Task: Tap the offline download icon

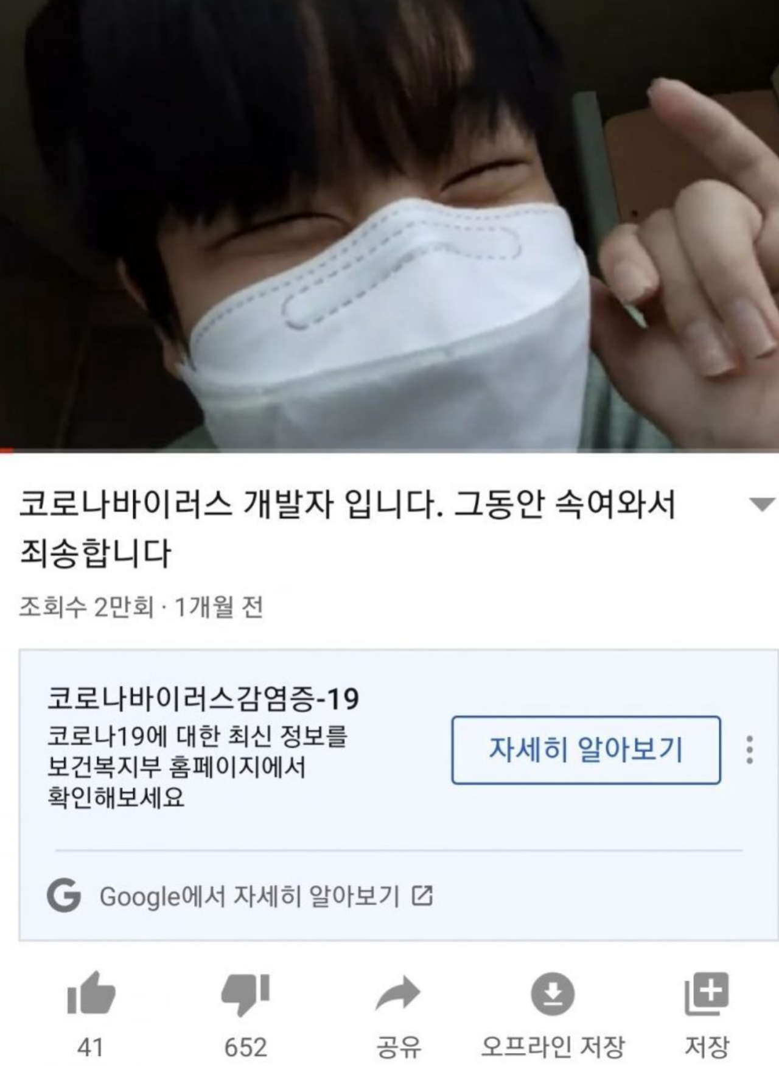Action: click(553, 994)
